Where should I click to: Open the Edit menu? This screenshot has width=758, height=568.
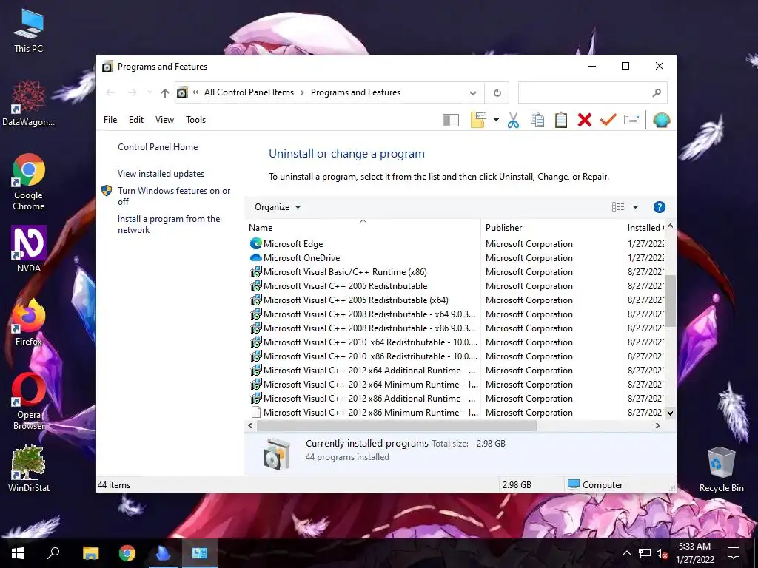pyautogui.click(x=136, y=120)
